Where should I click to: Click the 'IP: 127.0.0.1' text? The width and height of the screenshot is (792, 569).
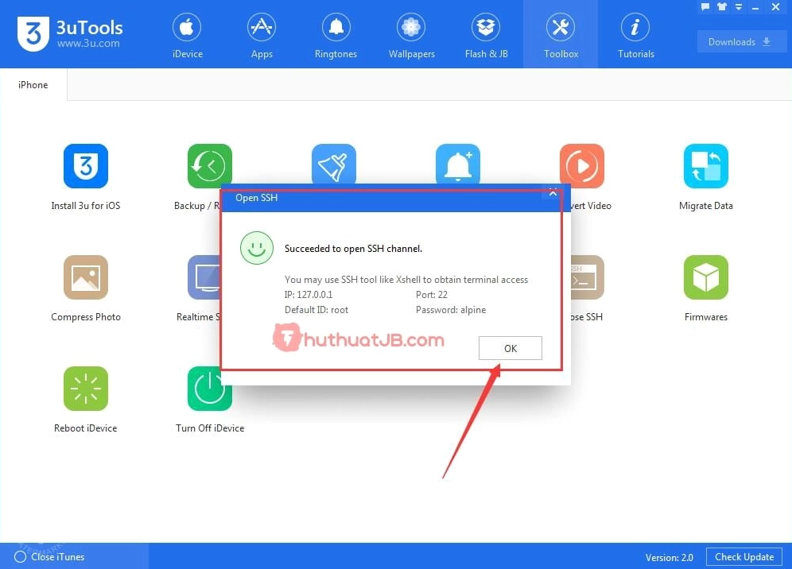[309, 294]
